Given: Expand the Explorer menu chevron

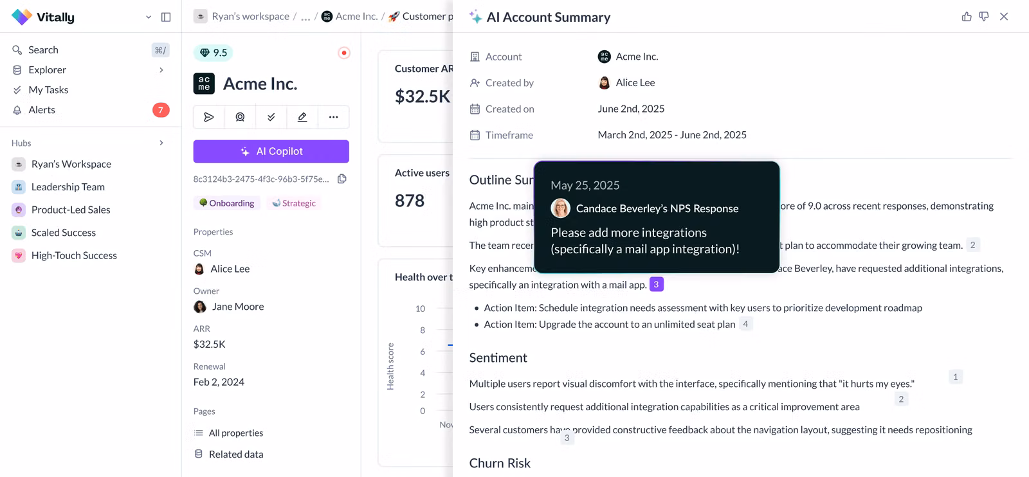Looking at the screenshot, I should (x=161, y=70).
